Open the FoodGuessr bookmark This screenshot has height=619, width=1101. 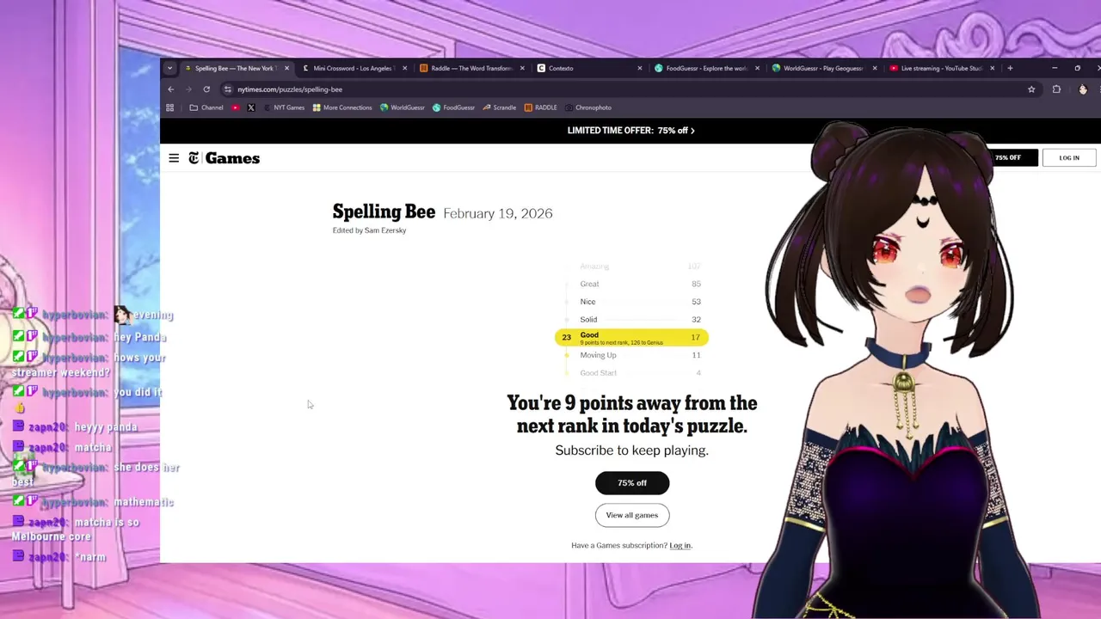tap(454, 107)
